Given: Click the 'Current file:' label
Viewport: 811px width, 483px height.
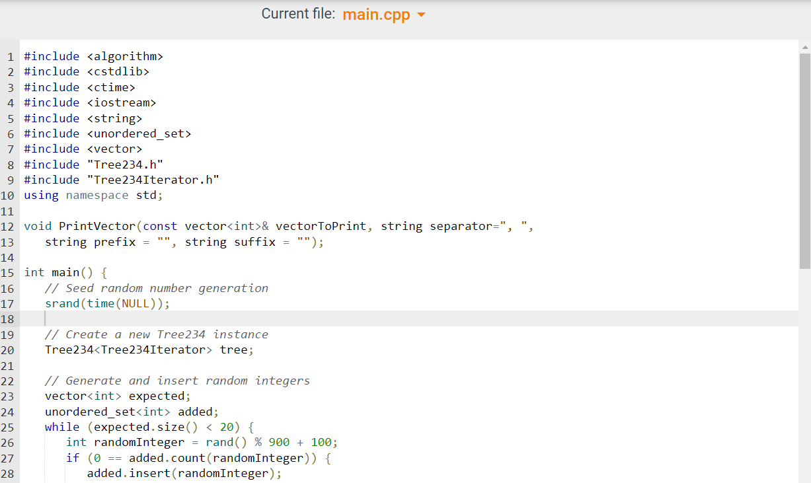Looking at the screenshot, I should [x=298, y=14].
